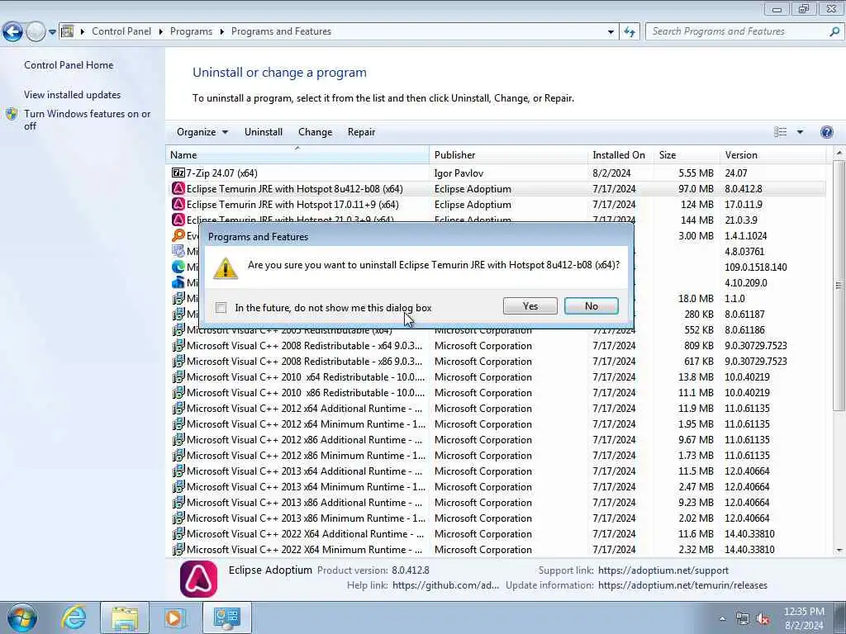Click the search magnifier icon
Viewport: 846px width, 634px height.
pos(834,31)
